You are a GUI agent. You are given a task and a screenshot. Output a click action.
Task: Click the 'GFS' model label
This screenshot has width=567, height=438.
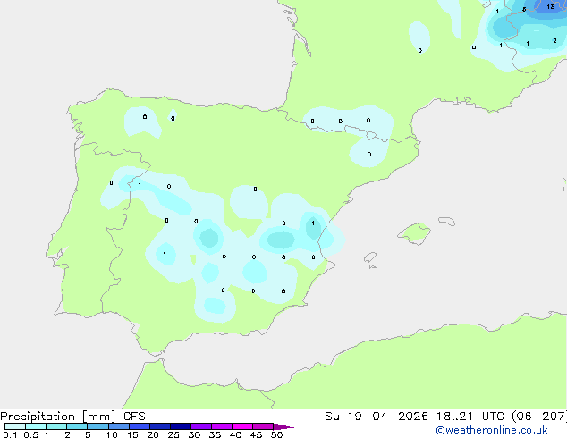[x=134, y=417]
